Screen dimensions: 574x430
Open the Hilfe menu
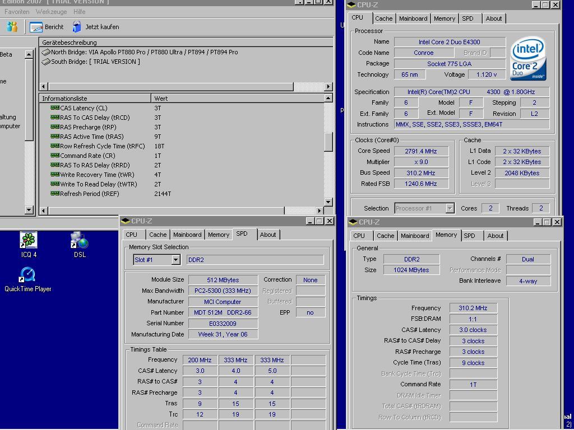80,12
